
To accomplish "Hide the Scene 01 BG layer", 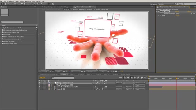I will [40, 89].
